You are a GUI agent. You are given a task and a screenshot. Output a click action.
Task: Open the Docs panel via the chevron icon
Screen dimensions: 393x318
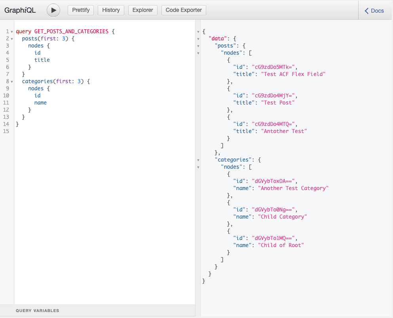click(x=366, y=11)
